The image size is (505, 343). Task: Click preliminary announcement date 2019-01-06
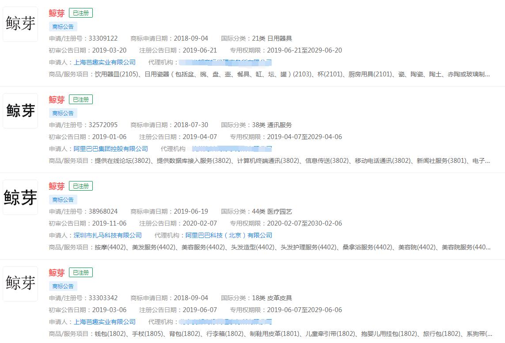point(109,137)
